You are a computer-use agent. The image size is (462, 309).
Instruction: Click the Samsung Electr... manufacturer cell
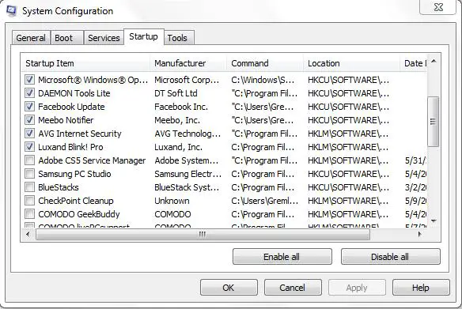[x=187, y=174]
